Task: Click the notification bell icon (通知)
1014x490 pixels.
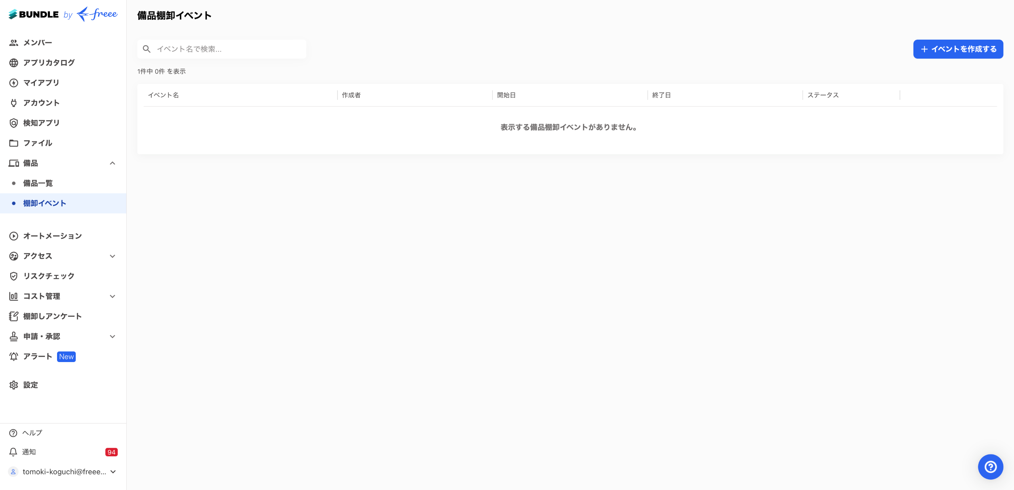Action: [13, 452]
